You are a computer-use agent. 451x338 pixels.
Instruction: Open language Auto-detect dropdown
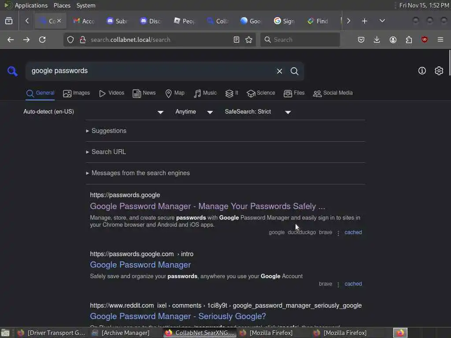[x=93, y=112]
